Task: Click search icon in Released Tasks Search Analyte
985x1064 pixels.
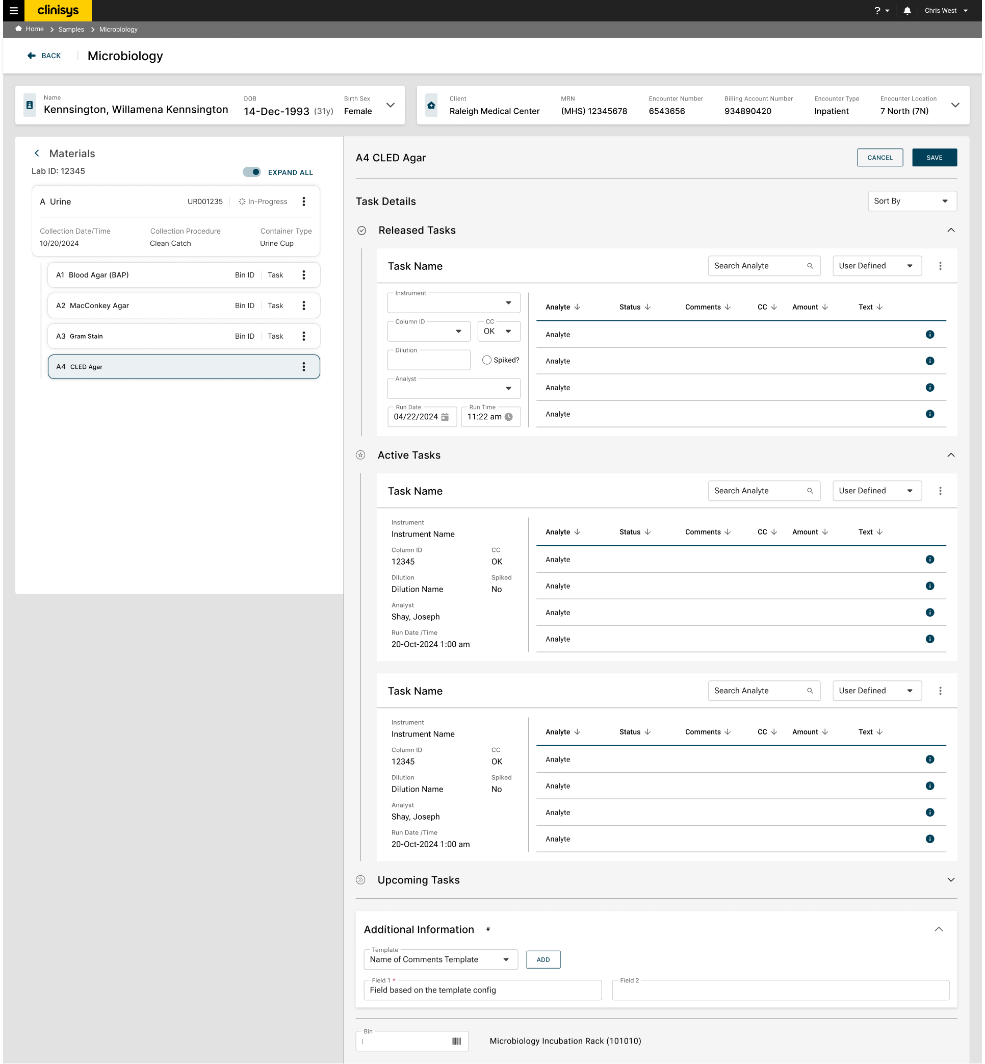Action: [810, 266]
